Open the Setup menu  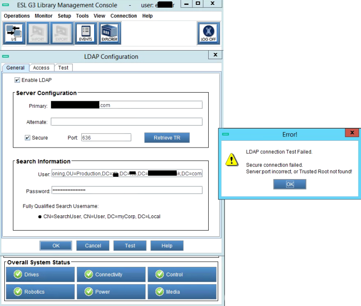point(64,16)
